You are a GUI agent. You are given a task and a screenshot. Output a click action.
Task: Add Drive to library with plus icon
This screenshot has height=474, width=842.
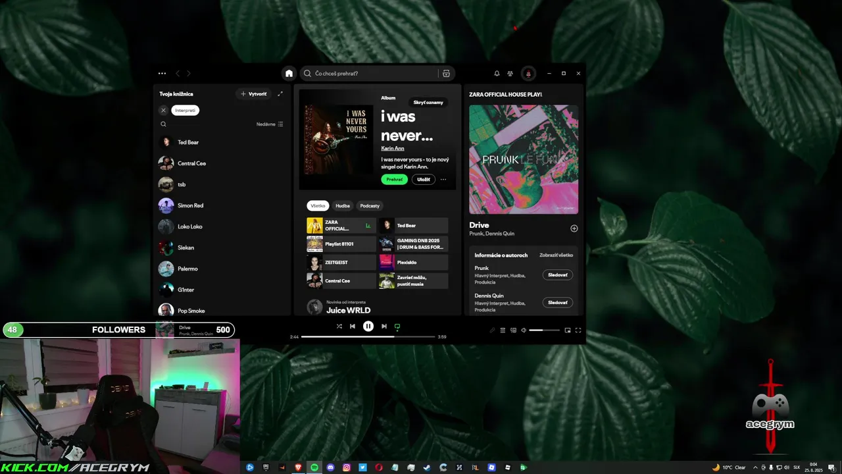pyautogui.click(x=574, y=228)
